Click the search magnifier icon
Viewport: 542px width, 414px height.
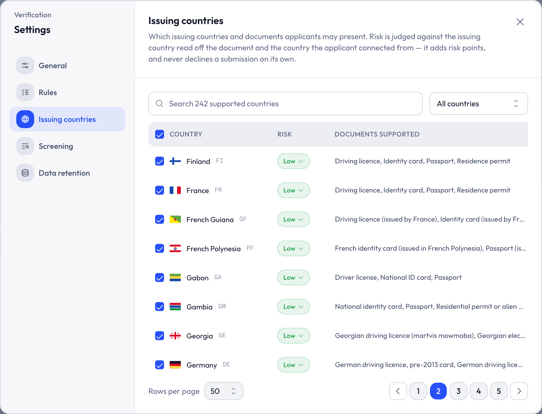click(x=160, y=103)
